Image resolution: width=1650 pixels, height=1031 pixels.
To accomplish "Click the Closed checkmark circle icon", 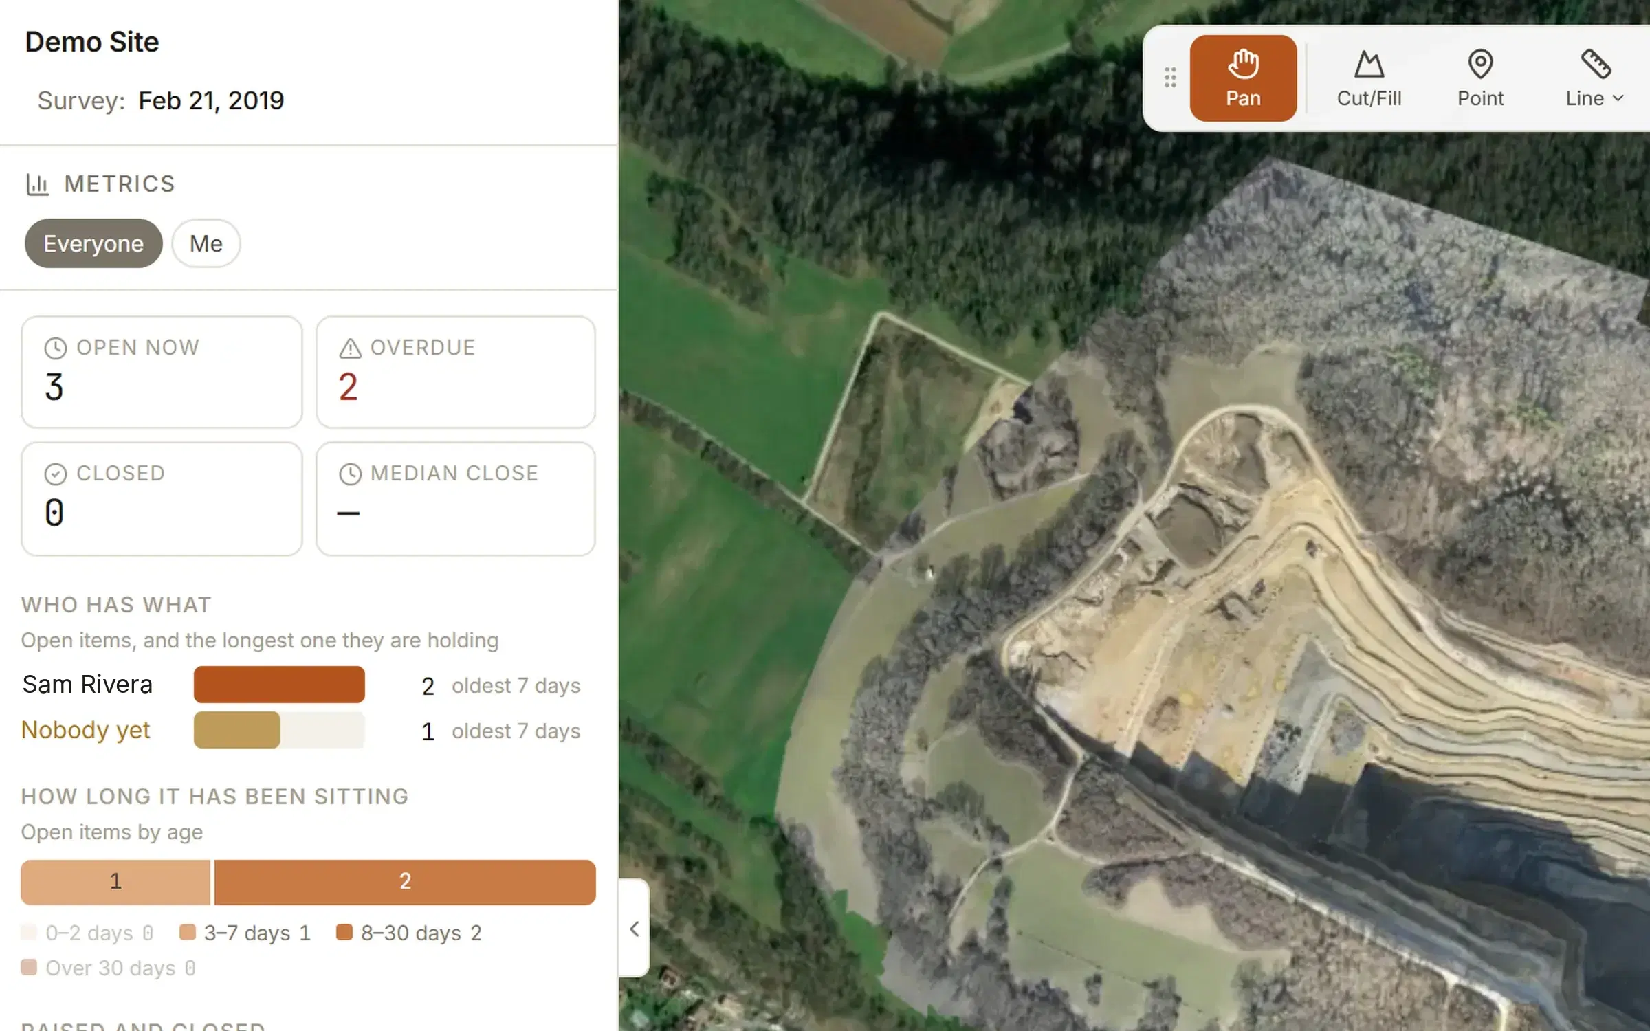I will tap(55, 474).
